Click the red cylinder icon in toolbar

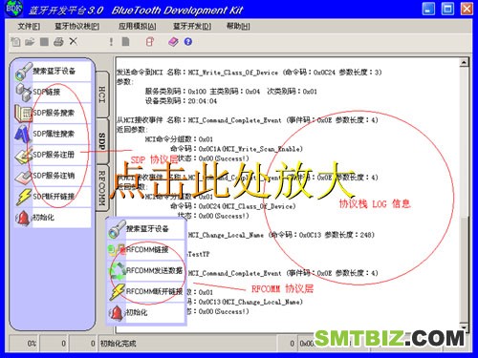150,42
